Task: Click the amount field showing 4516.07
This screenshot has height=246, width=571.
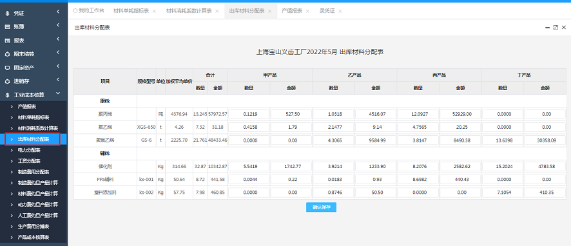Action: tap(376, 114)
